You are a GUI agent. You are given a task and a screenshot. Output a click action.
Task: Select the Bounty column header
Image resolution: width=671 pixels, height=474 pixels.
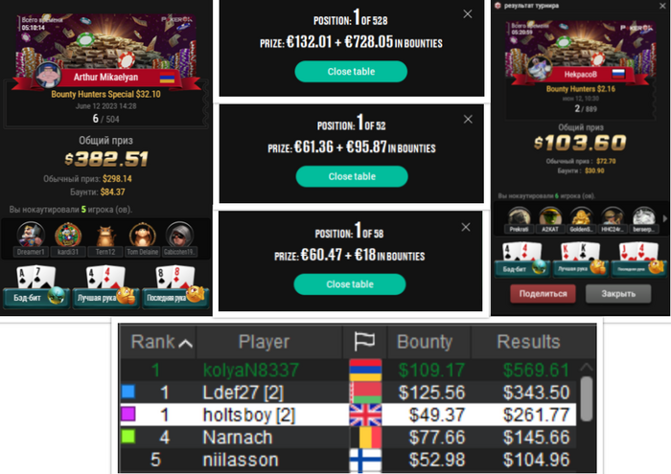(425, 342)
